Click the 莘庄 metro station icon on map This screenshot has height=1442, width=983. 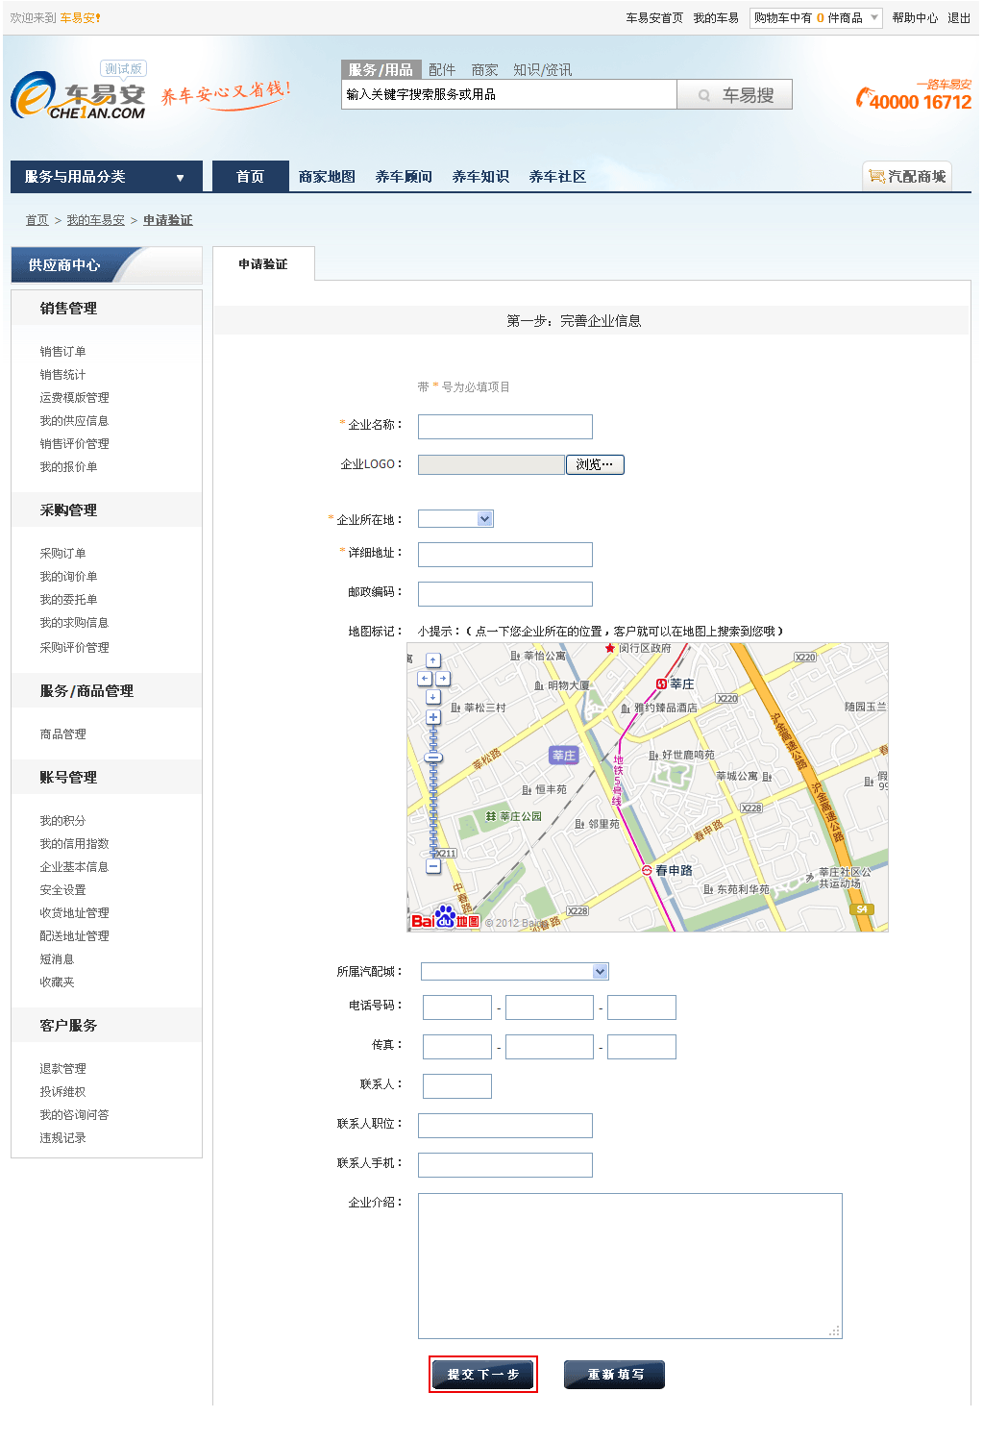click(661, 684)
